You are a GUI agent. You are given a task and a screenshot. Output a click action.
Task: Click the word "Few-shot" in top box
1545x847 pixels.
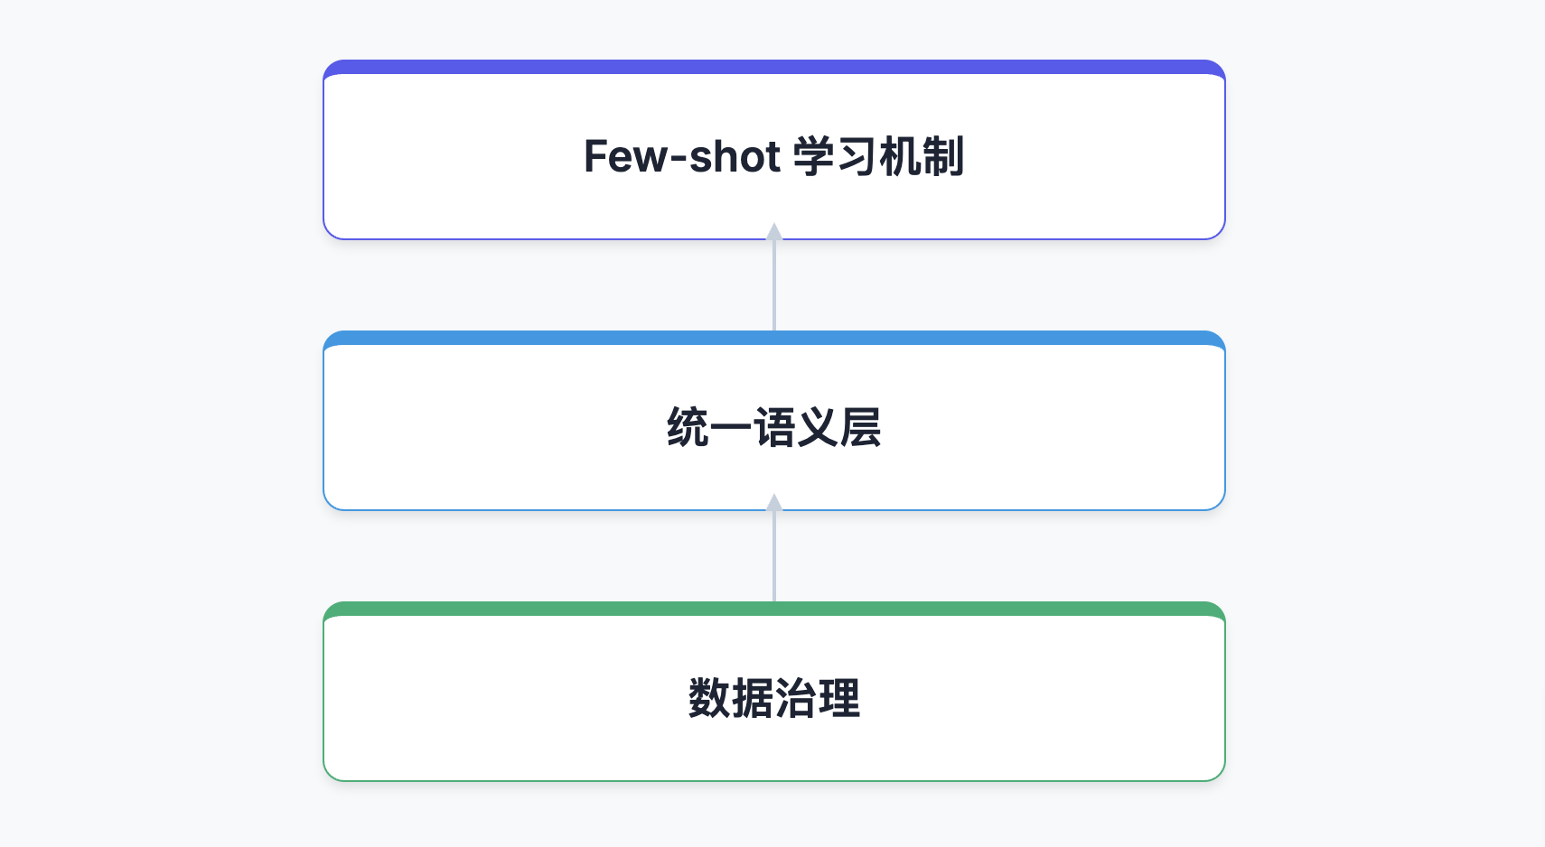[x=681, y=156]
